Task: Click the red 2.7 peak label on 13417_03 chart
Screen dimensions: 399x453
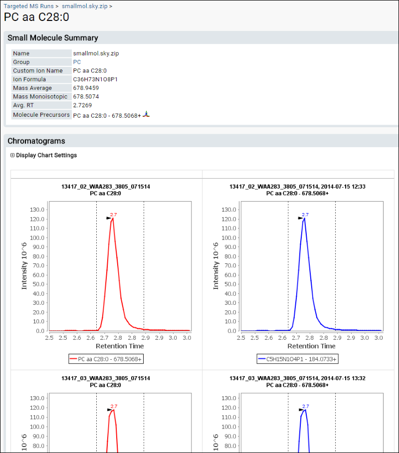Action: click(114, 406)
